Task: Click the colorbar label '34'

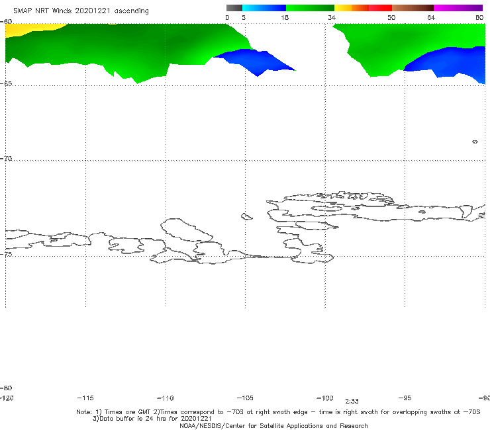Action: coord(332,18)
